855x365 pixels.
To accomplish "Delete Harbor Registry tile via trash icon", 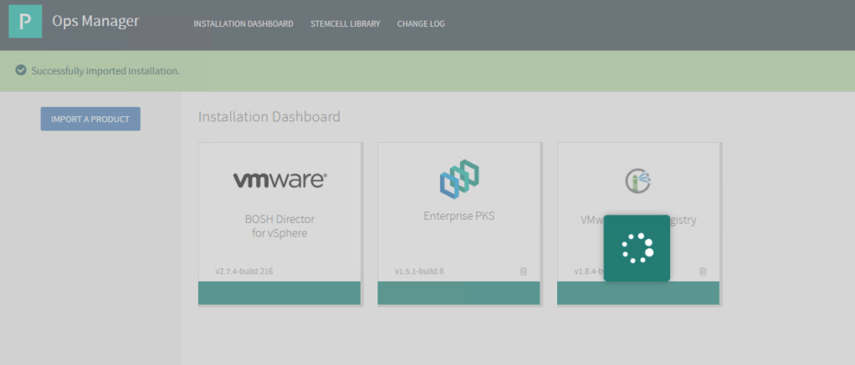I will (x=703, y=271).
